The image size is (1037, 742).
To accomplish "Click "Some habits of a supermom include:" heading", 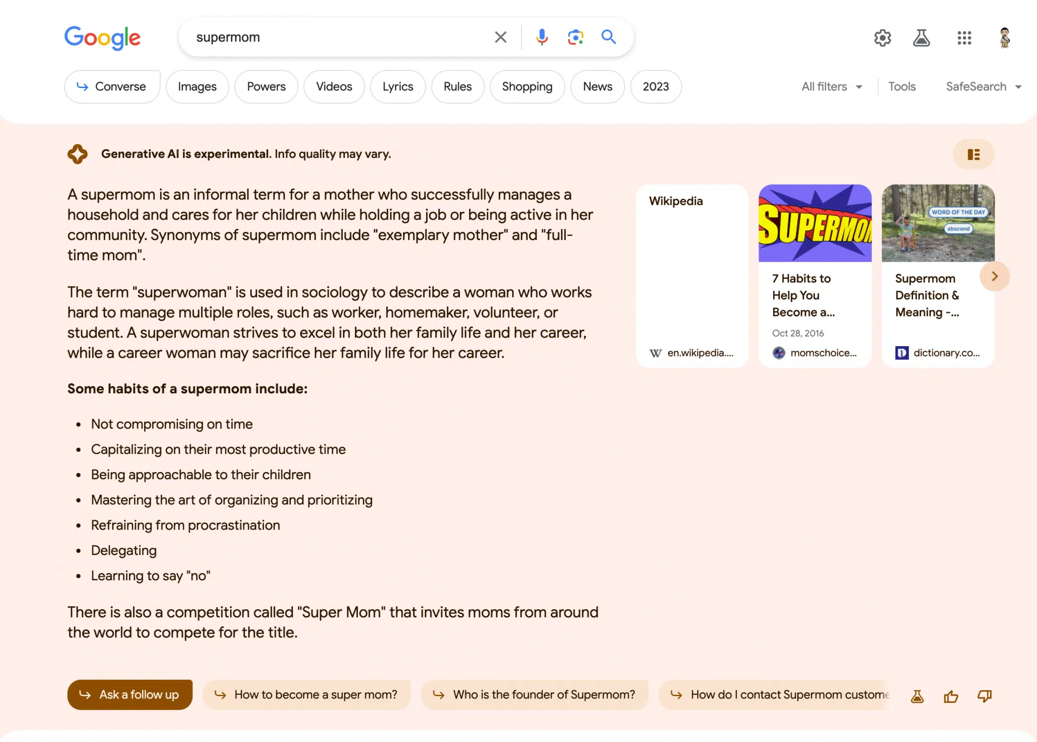I will coord(187,389).
